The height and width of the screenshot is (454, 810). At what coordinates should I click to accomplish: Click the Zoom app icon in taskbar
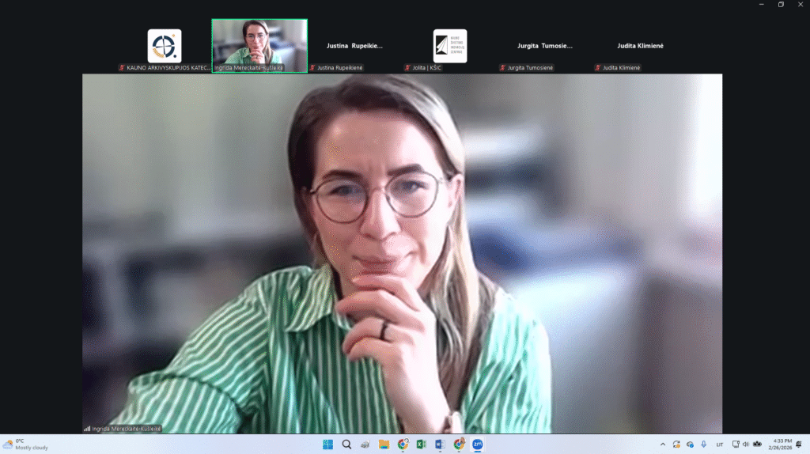pyautogui.click(x=477, y=445)
